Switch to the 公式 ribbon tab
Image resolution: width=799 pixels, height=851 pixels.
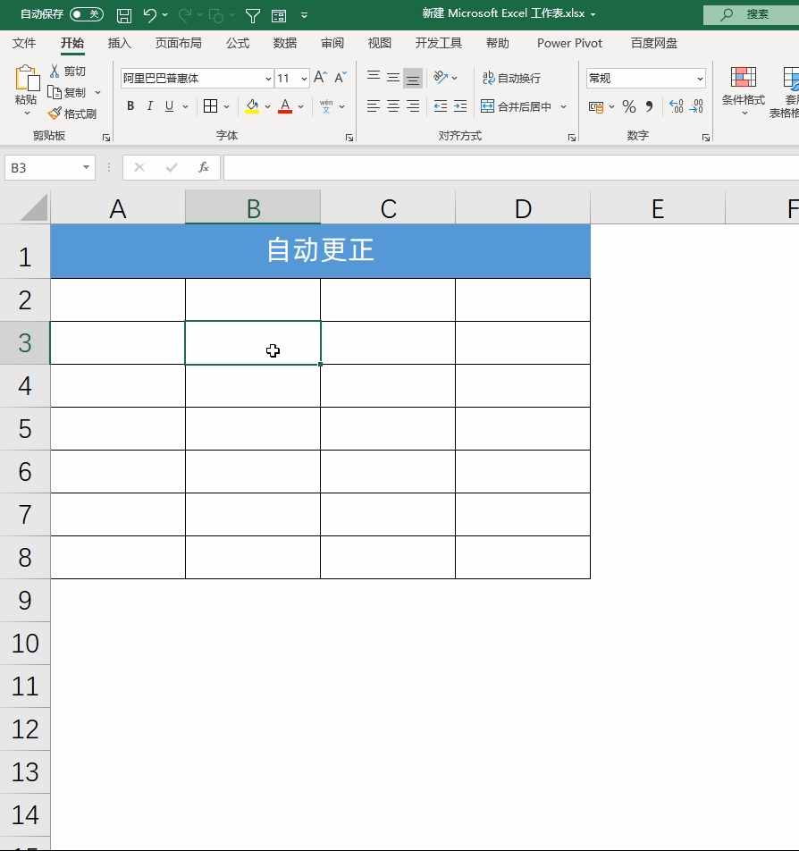coord(238,43)
